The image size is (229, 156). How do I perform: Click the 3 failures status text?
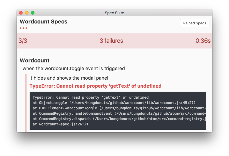coord(111,41)
